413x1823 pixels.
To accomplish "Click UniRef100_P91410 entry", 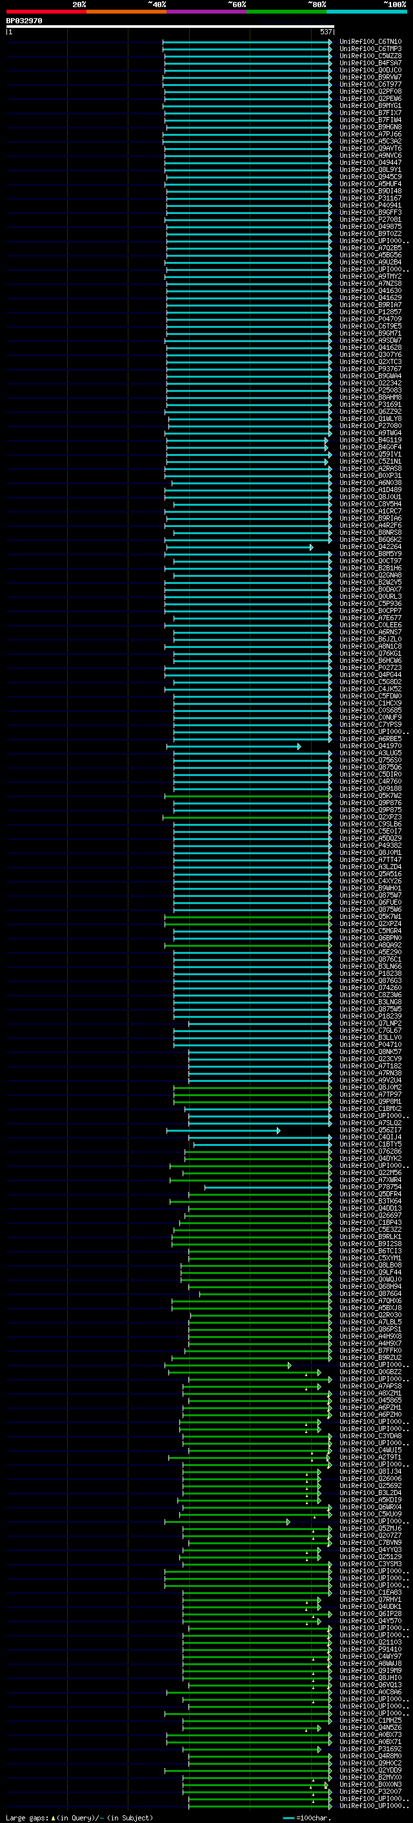I will (370, 1650).
